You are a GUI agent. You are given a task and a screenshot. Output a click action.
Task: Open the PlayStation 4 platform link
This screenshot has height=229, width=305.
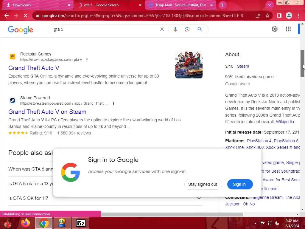tap(259, 141)
